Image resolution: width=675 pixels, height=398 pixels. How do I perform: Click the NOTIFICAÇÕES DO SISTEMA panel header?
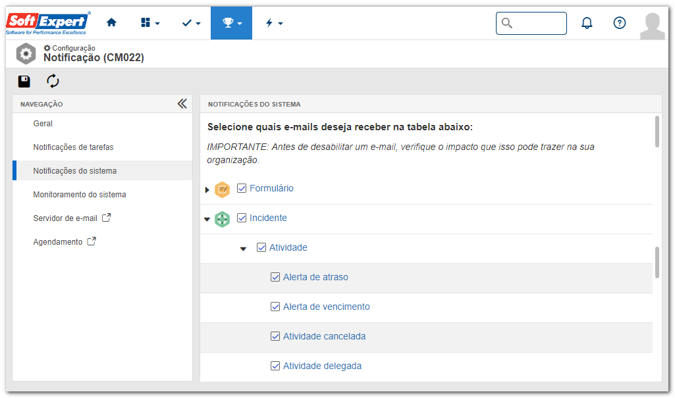point(254,104)
